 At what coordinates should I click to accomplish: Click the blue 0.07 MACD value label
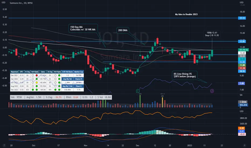click(x=242, y=131)
